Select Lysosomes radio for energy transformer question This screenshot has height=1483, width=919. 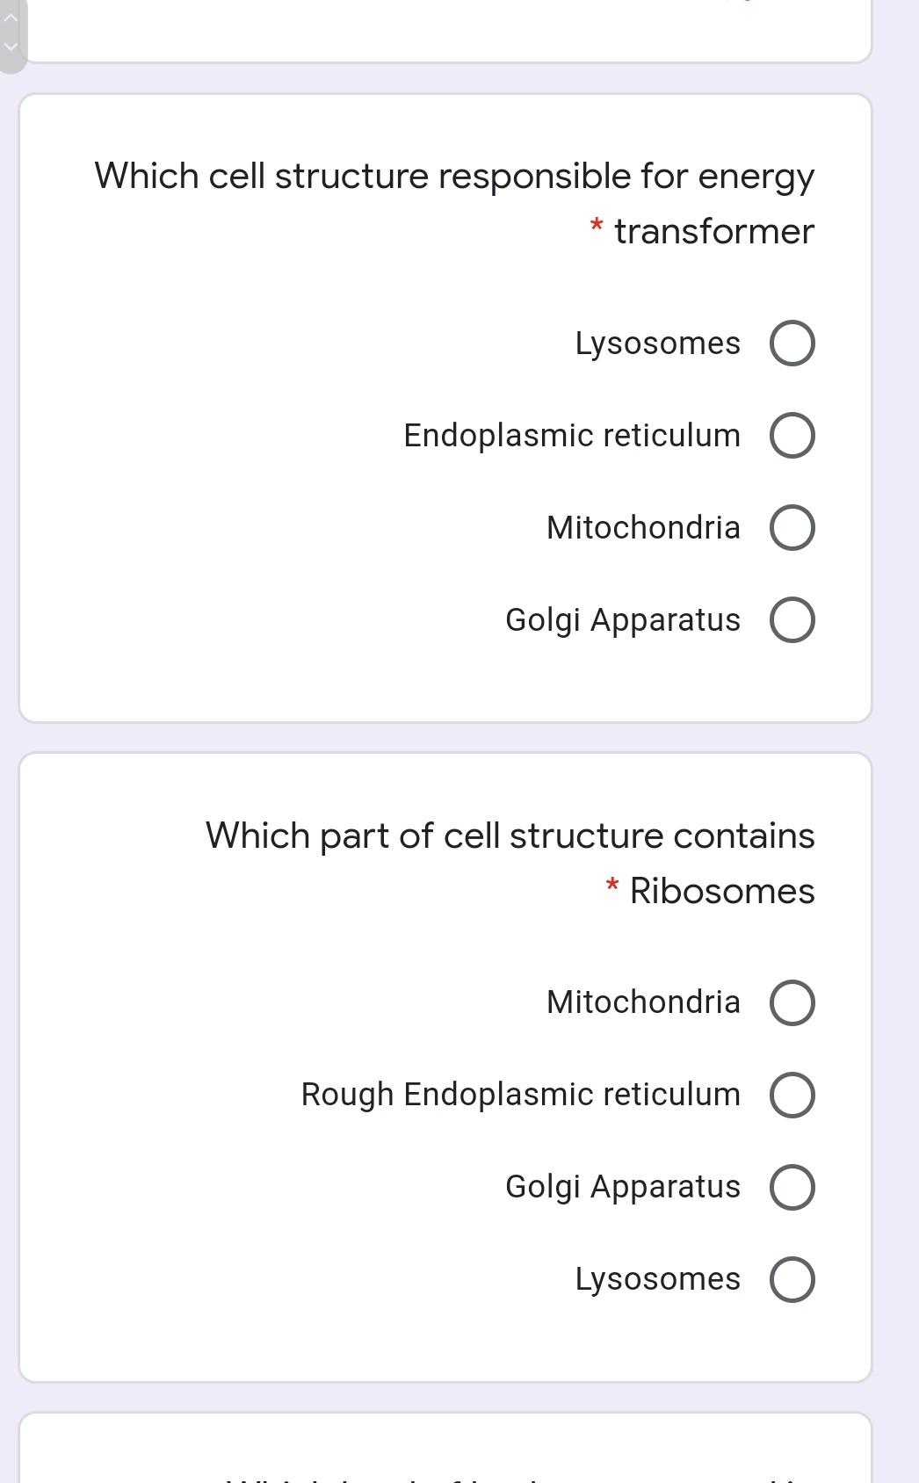click(792, 344)
